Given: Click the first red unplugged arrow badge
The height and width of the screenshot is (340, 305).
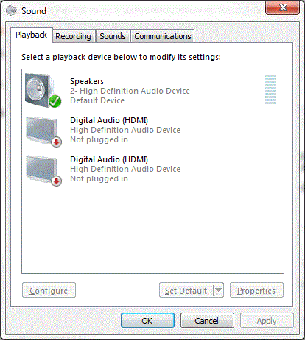Looking at the screenshot, I should [x=57, y=142].
